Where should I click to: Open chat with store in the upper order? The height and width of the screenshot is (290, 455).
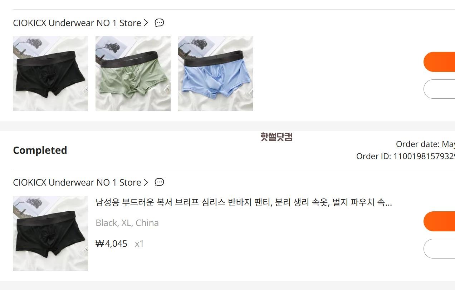click(x=159, y=23)
